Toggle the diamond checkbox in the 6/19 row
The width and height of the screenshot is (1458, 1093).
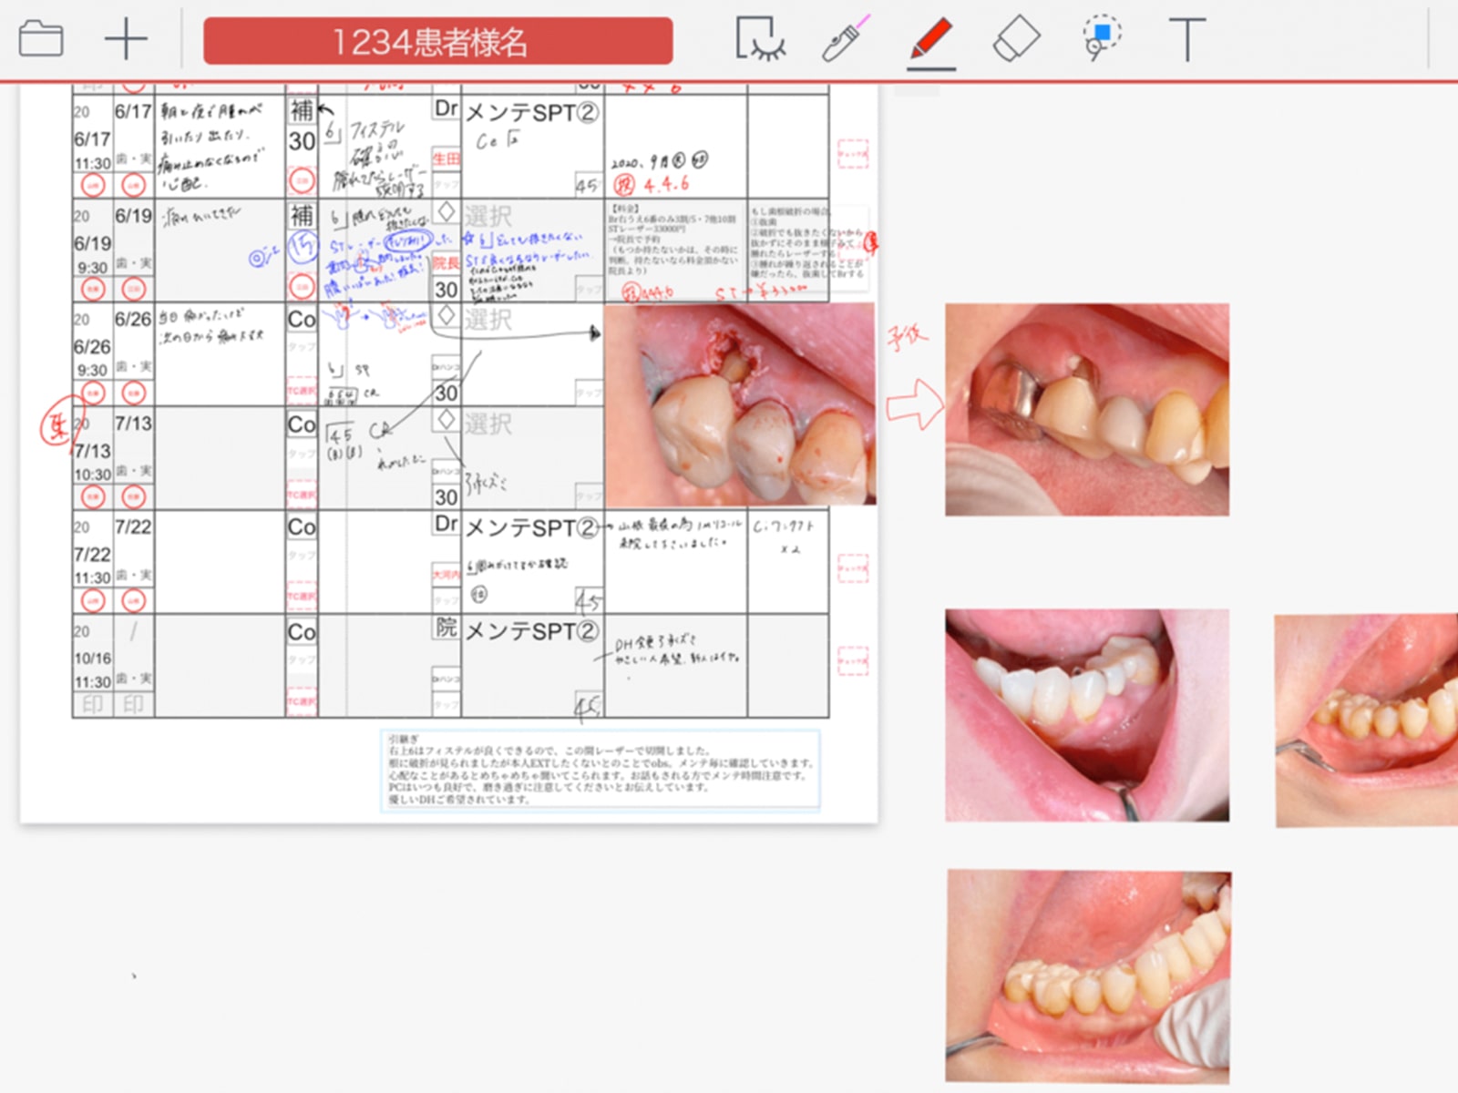click(x=446, y=212)
